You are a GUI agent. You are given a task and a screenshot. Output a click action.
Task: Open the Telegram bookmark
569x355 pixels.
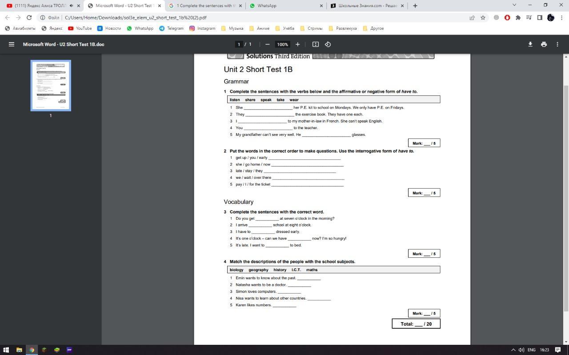point(171,28)
